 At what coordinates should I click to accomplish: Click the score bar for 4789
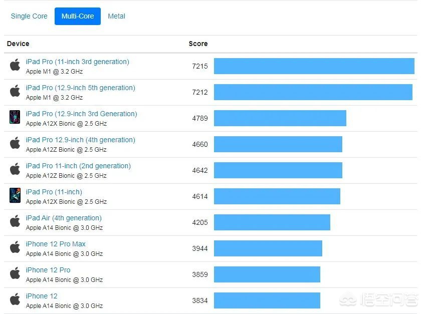[280, 118]
